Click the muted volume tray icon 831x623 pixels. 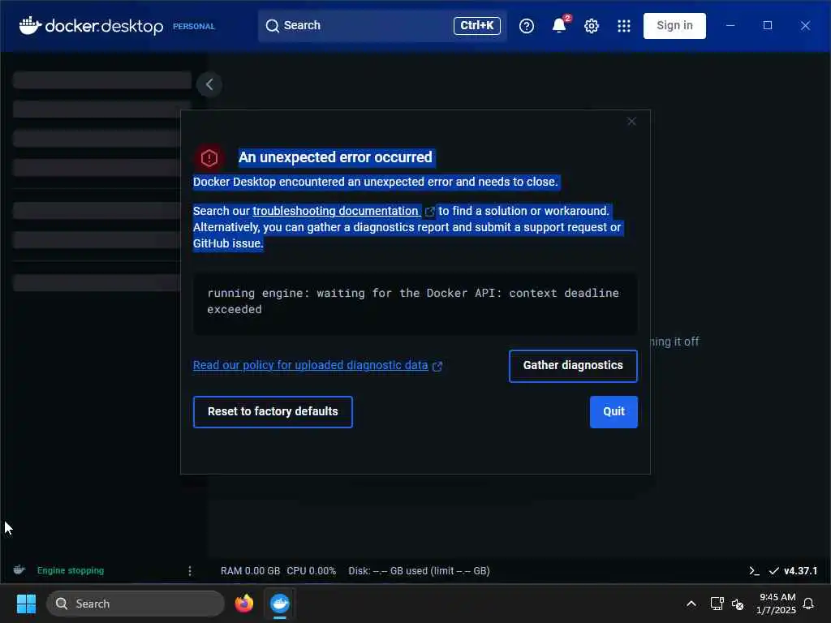738,604
